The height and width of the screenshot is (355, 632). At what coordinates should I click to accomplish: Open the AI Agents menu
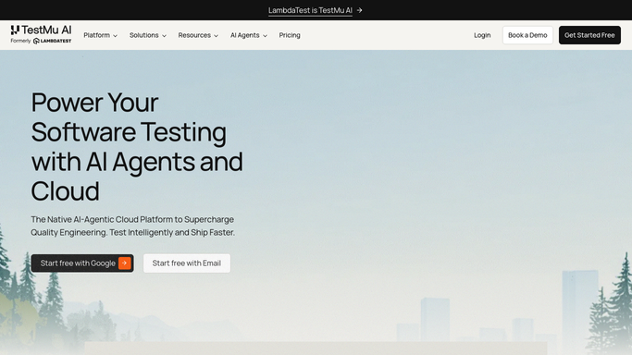pos(249,35)
